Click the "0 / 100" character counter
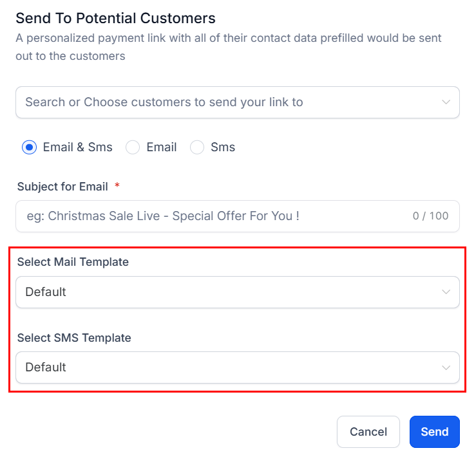476x455 pixels. click(x=430, y=216)
